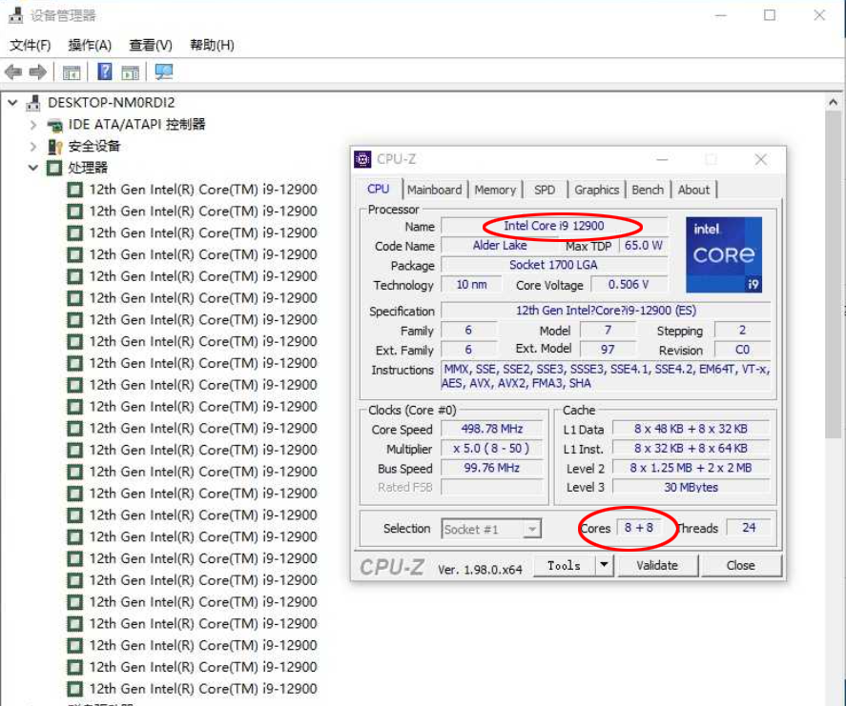
Task: Open the Socket #1 selection dropdown
Action: click(x=532, y=529)
